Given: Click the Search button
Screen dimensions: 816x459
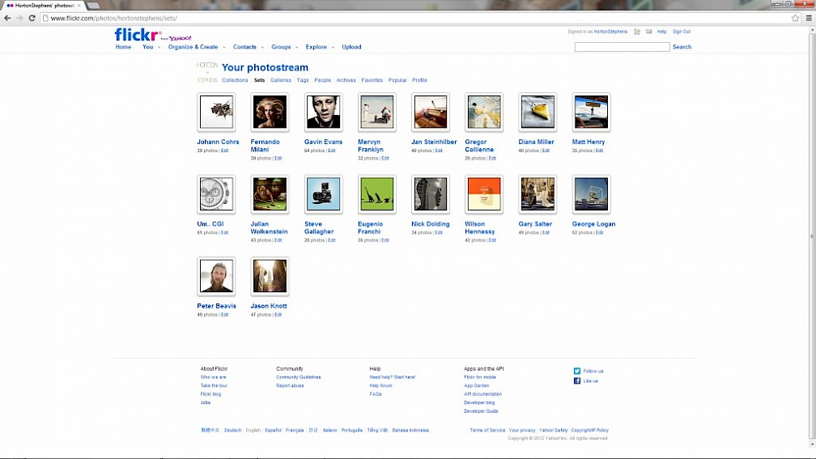Looking at the screenshot, I should click(x=682, y=47).
